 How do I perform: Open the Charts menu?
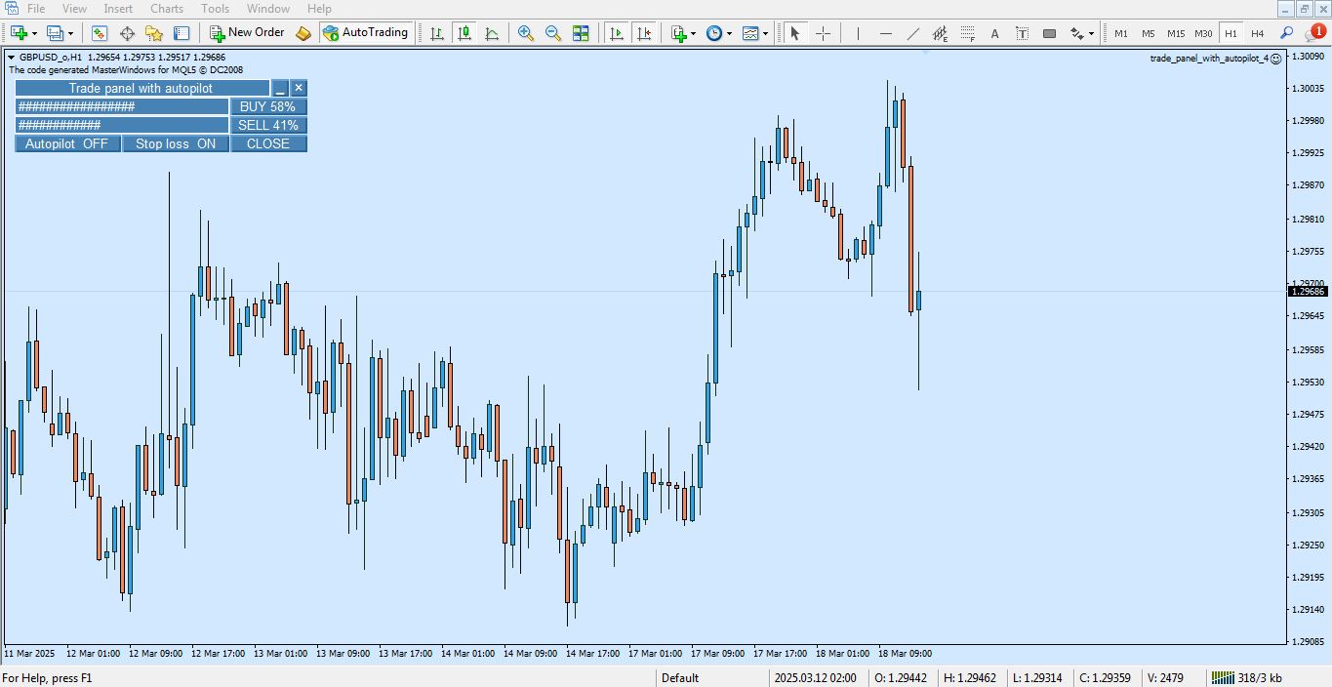166,8
